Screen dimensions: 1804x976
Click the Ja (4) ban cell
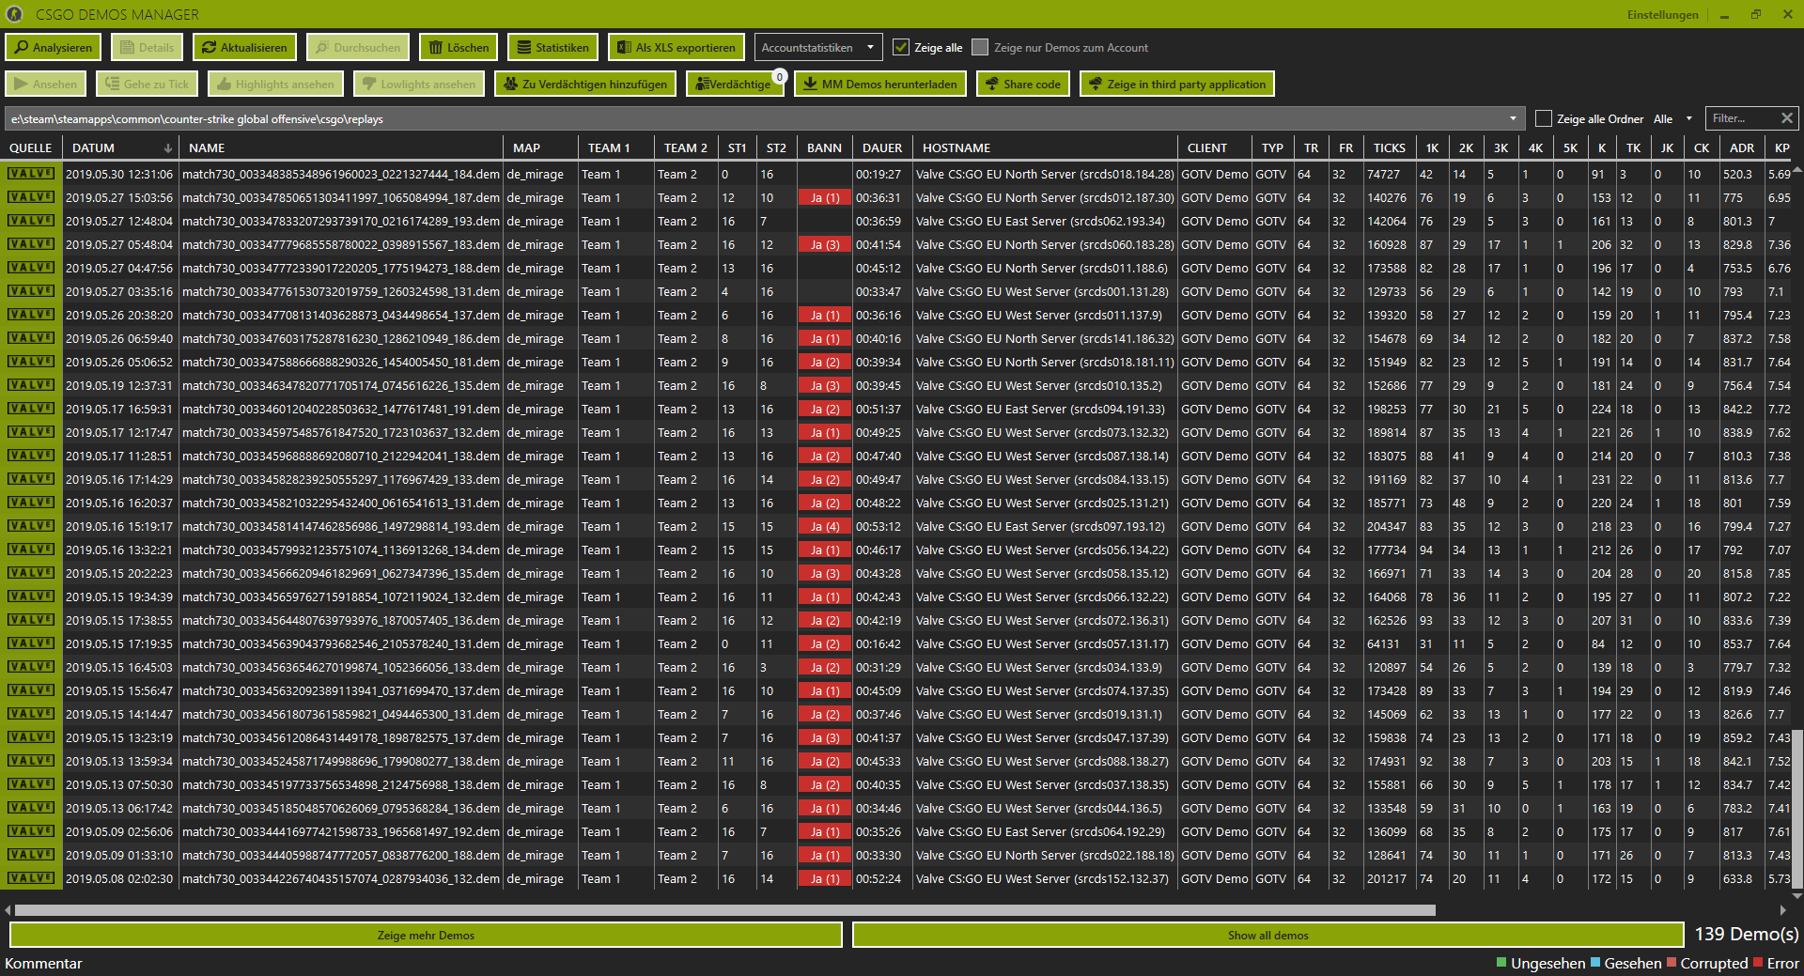tap(825, 527)
